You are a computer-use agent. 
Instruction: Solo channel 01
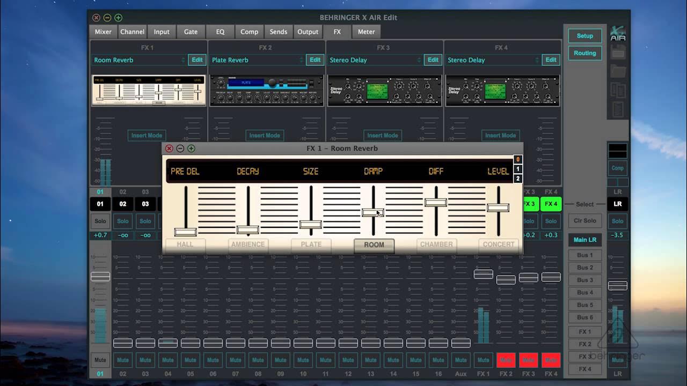(100, 221)
